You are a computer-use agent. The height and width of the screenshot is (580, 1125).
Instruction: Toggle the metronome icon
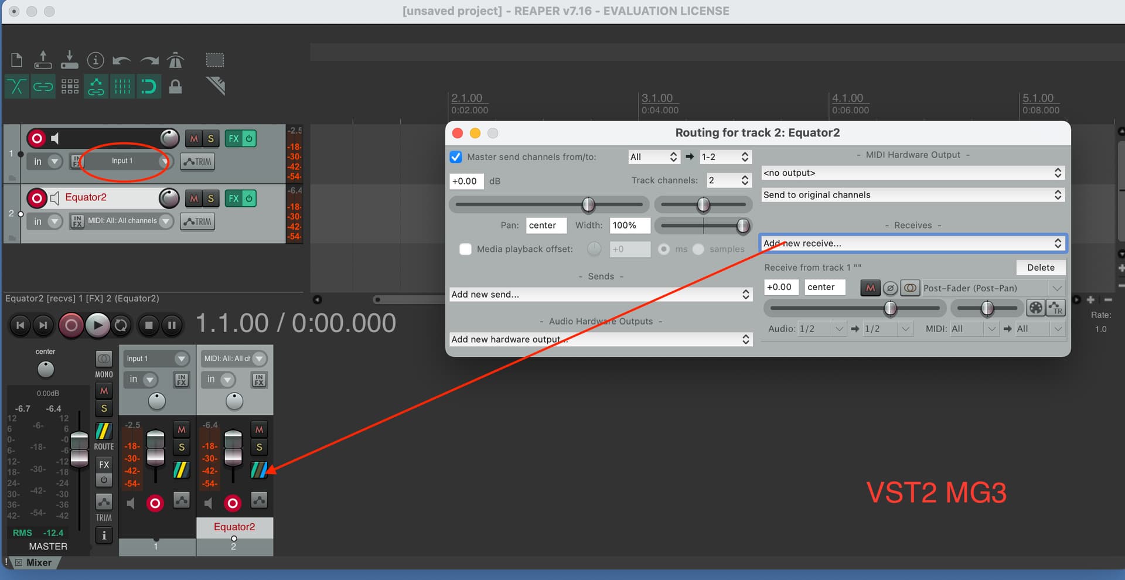[175, 60]
